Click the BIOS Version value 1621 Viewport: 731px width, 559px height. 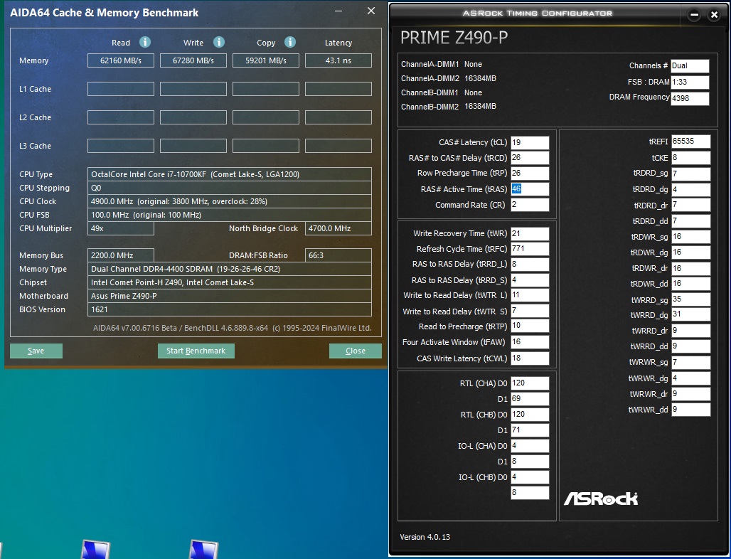coord(230,309)
